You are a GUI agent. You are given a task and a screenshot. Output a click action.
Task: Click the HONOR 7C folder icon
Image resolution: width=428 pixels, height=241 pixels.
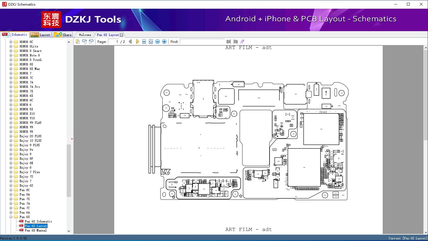click(16, 78)
